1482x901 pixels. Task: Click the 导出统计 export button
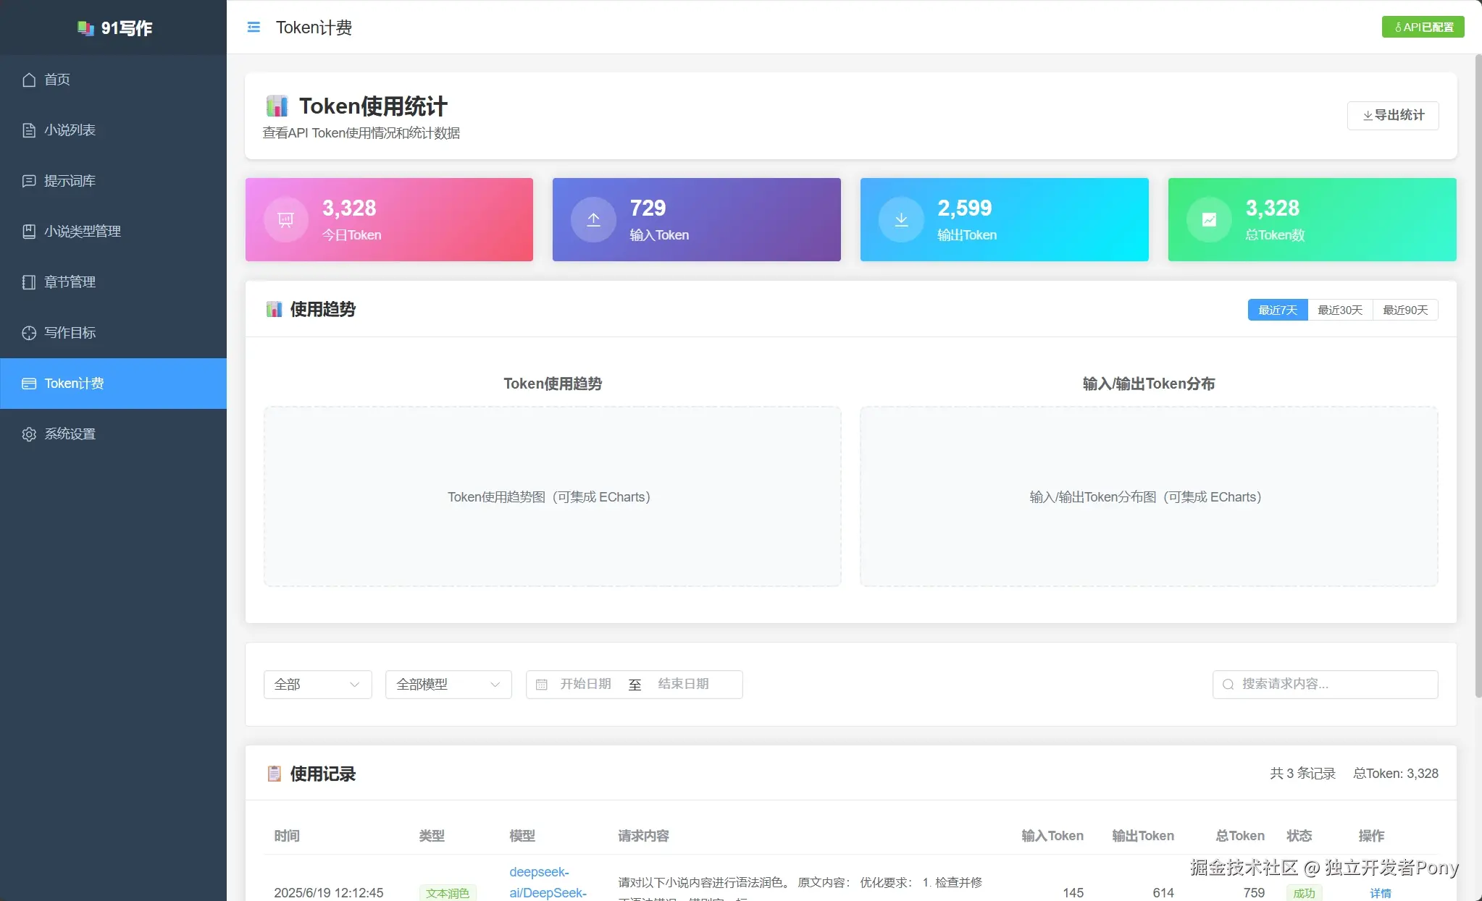[x=1392, y=115]
